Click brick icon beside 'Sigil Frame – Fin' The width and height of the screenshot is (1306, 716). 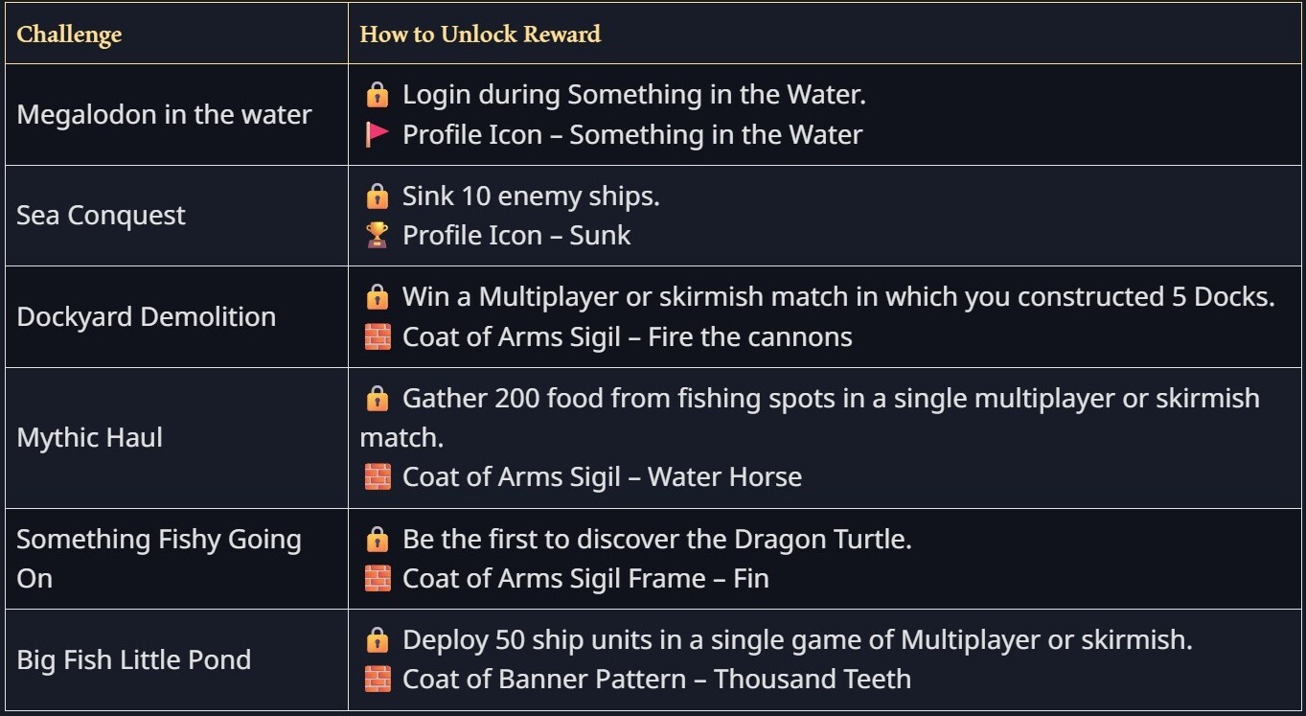[378, 579]
